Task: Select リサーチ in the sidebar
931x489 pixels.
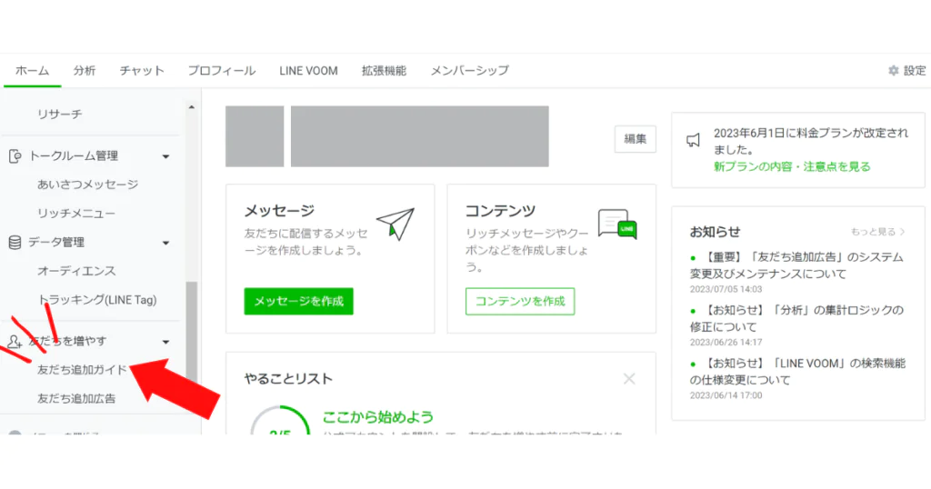Action: pyautogui.click(x=59, y=114)
